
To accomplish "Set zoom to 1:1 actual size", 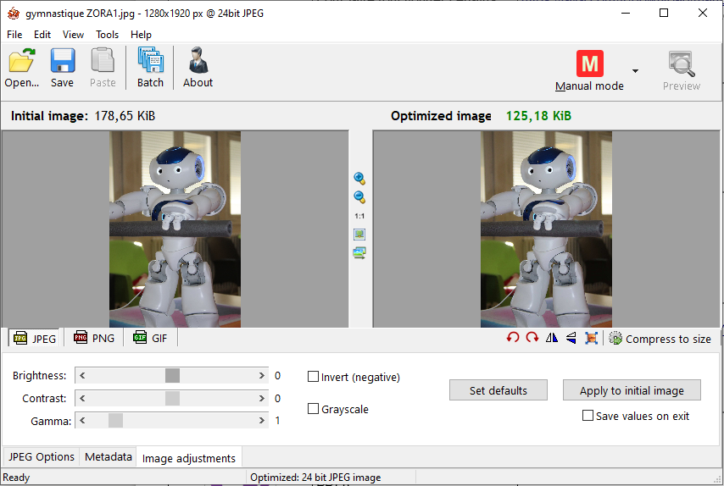I will [359, 216].
